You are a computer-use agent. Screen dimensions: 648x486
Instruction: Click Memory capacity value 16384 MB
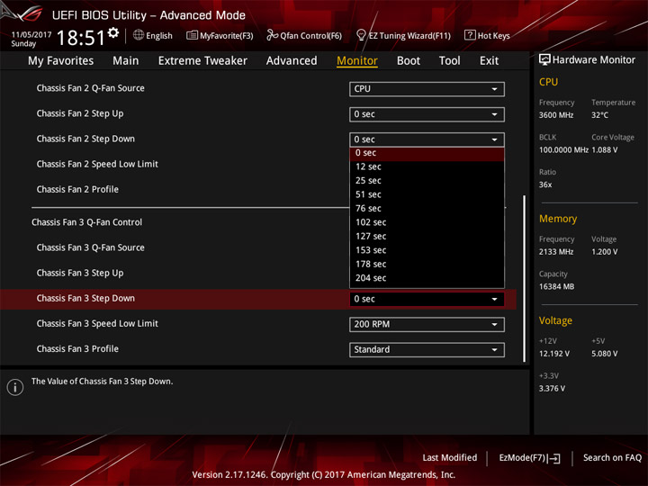[556, 287]
